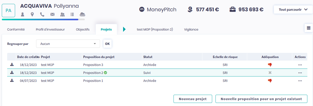Open the hamburger menu at right edge
The width and height of the screenshot is (313, 106).
pos(308,28)
